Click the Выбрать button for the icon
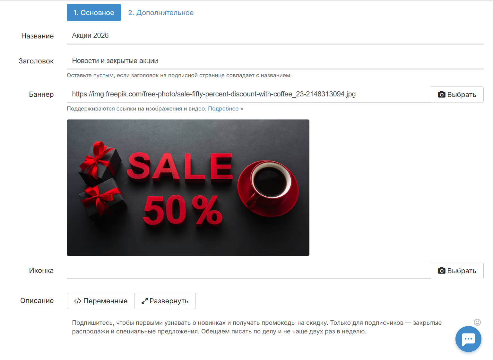493x360 pixels. 457,271
